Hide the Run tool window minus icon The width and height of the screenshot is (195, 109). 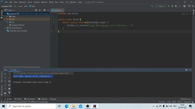[x=190, y=70]
